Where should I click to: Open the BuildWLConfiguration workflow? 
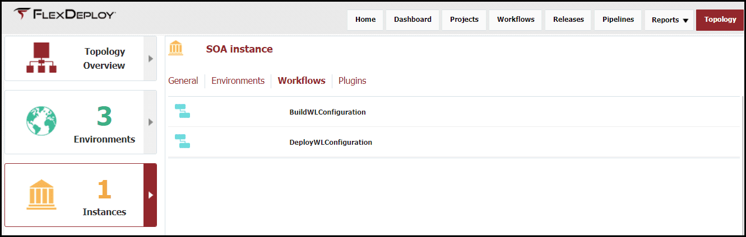click(327, 112)
